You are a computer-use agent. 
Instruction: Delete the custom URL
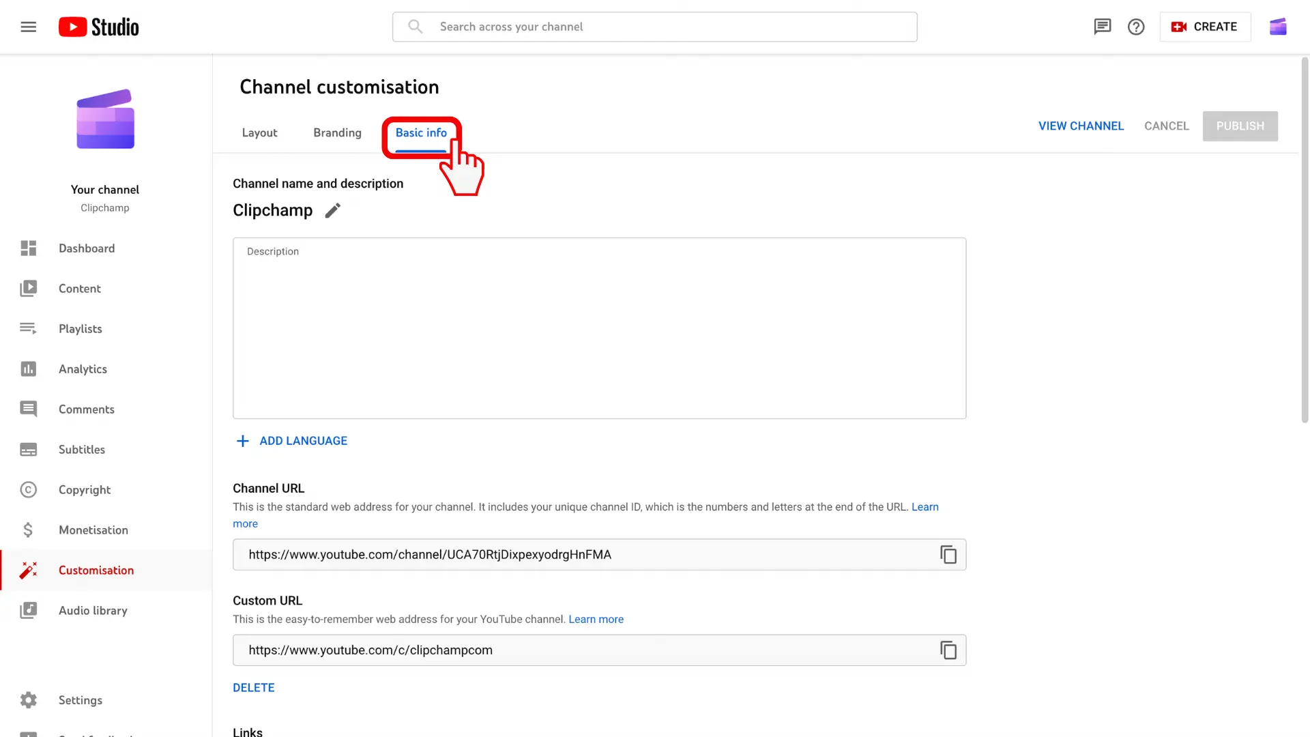[x=252, y=687]
